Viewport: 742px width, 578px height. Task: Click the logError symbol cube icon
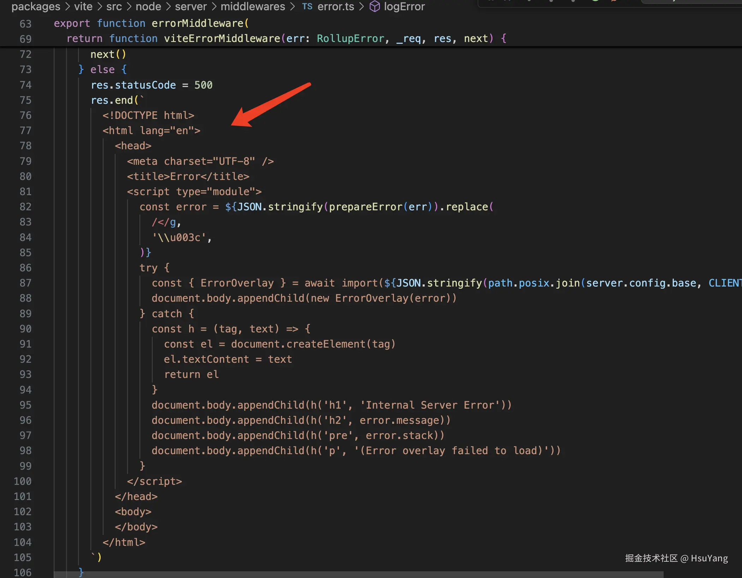pos(374,6)
